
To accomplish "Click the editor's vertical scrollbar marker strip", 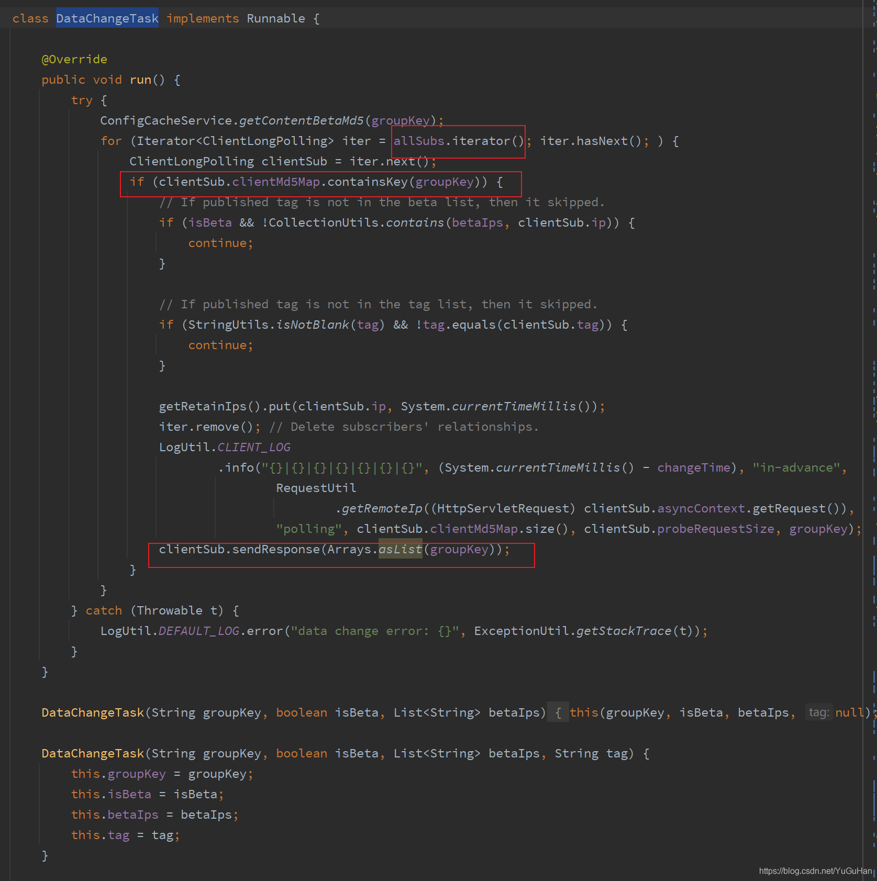I will tap(874, 440).
